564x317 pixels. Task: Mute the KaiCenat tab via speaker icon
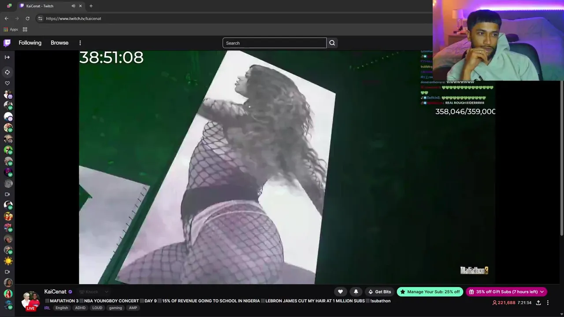click(x=73, y=6)
